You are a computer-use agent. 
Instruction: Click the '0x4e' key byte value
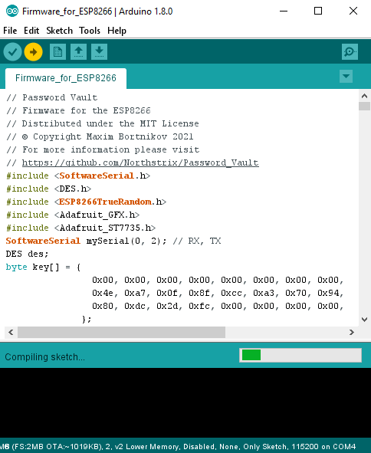click(x=103, y=293)
